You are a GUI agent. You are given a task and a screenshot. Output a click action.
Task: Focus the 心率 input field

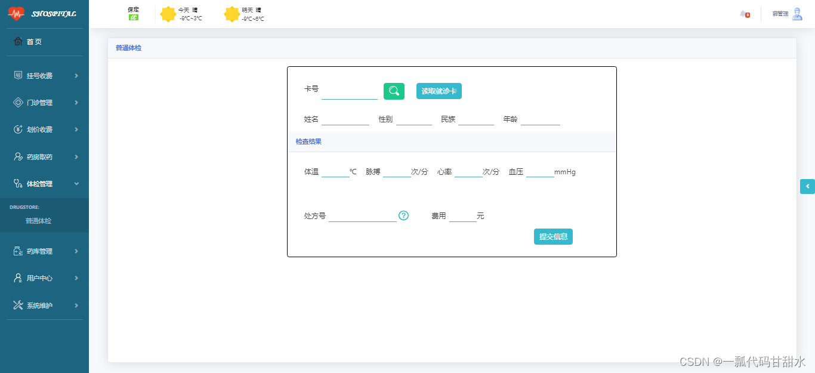[468, 172]
